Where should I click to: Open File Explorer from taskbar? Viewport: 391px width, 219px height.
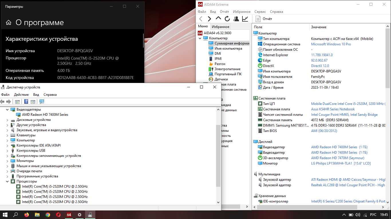point(37,215)
